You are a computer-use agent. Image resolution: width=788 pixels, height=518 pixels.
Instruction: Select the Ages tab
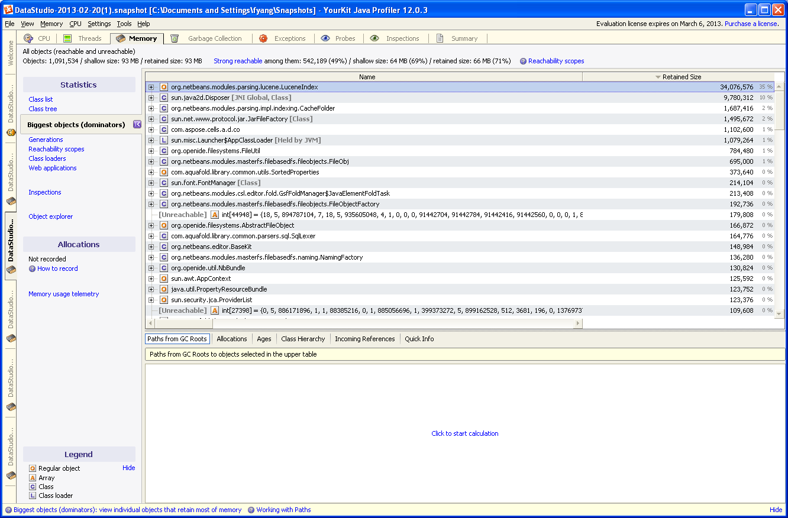264,339
